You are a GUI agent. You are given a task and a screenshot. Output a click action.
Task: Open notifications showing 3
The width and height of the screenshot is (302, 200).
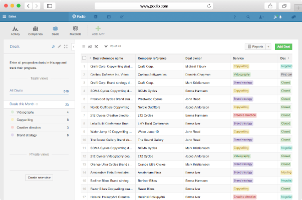tap(277, 17)
